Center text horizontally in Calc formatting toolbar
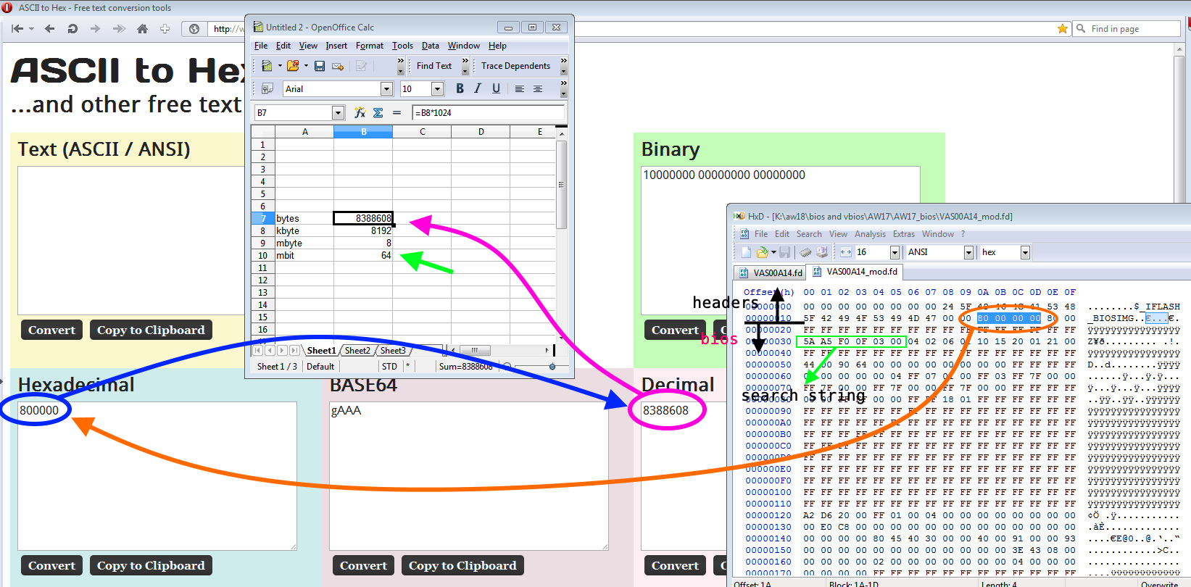1191x587 pixels. tap(538, 88)
